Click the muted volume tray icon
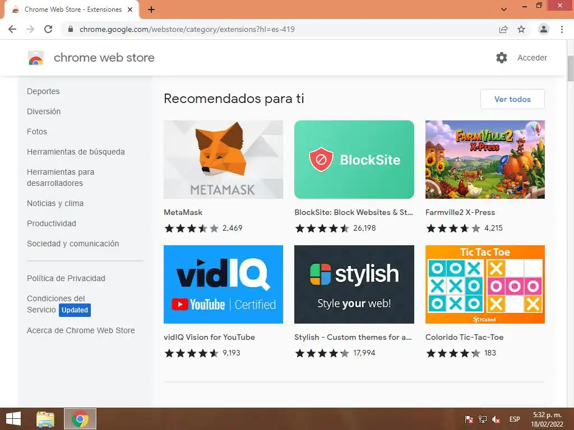This screenshot has height=430, width=574. click(496, 419)
